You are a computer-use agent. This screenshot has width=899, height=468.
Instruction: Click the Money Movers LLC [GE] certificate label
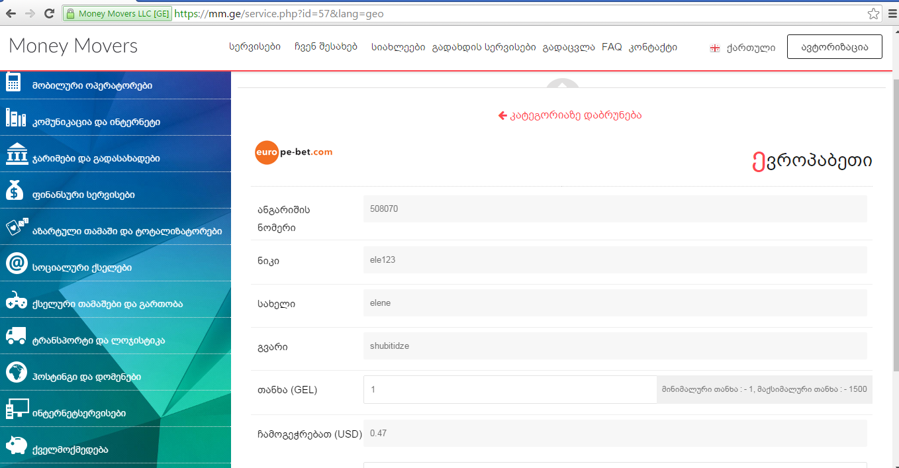coord(124,13)
